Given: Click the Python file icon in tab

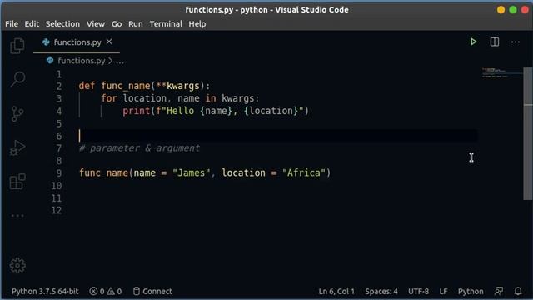Looking at the screenshot, I should (x=46, y=42).
